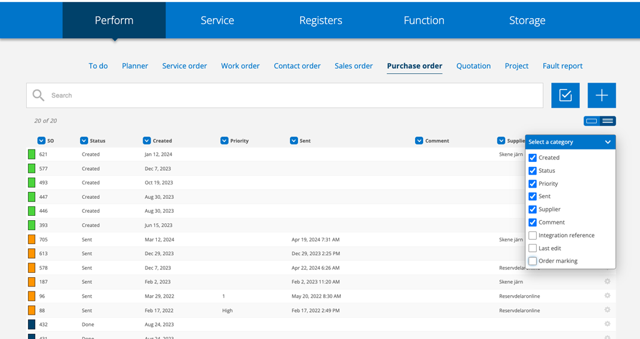The image size is (640, 339).
Task: Open the Registers main tab
Action: point(321,21)
